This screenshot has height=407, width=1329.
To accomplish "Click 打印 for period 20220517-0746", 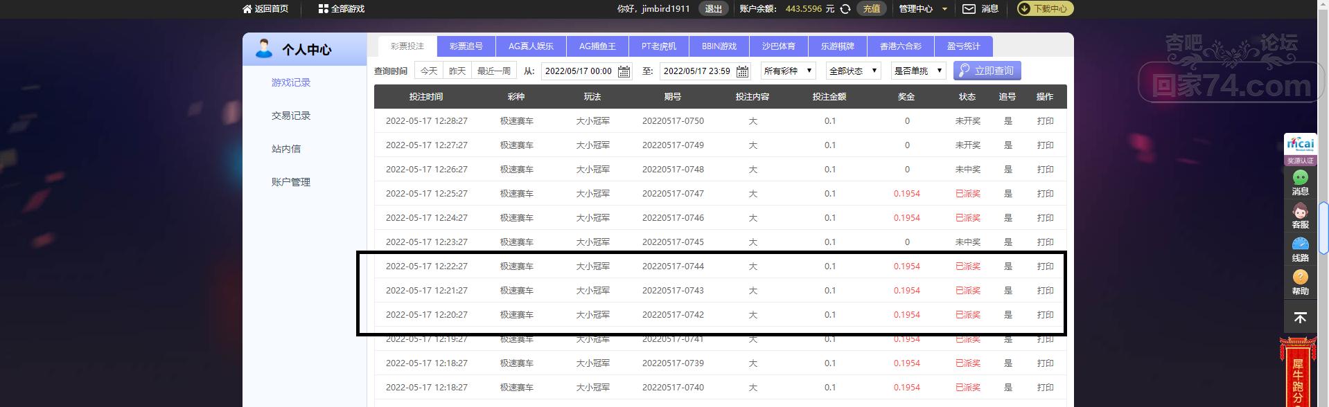I will 1045,218.
